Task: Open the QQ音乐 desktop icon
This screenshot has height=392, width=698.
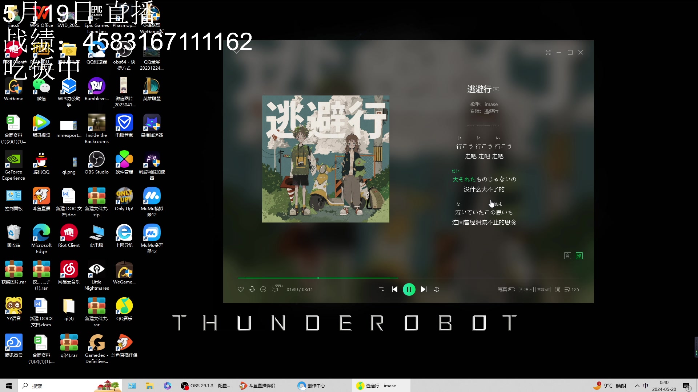Action: pos(124,309)
